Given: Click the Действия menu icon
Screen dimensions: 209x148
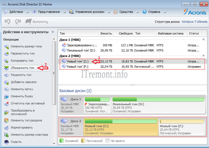Looking at the screenshot, I should coord(5,12).
